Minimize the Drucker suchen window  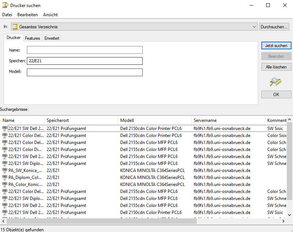[251, 5]
